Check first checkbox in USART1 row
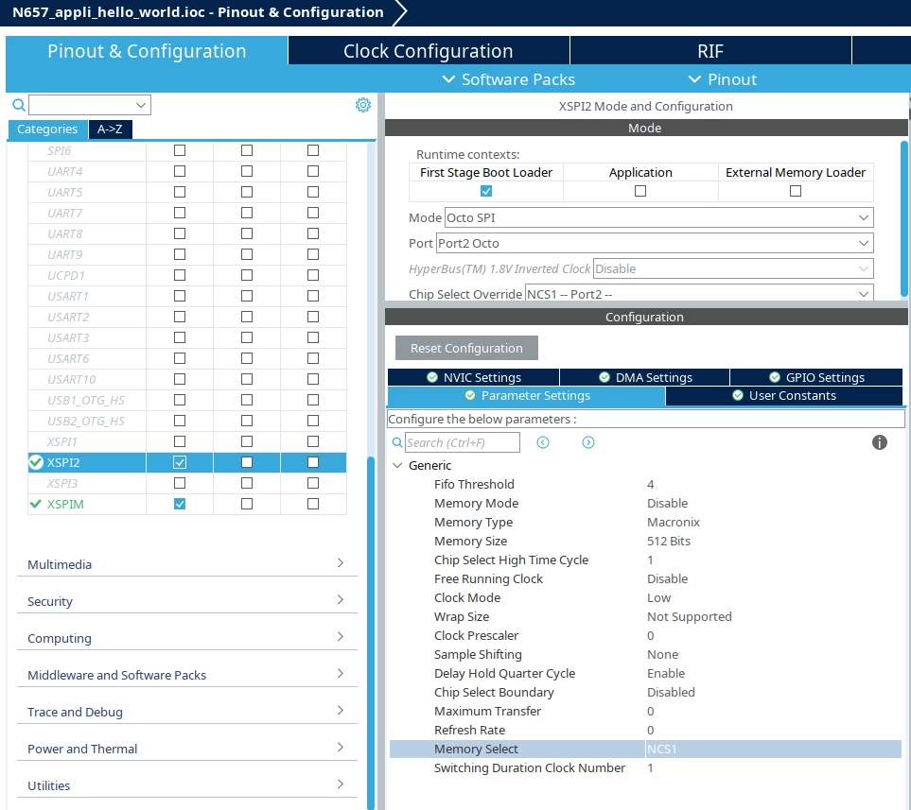Screen dimensions: 911x810 [180, 296]
